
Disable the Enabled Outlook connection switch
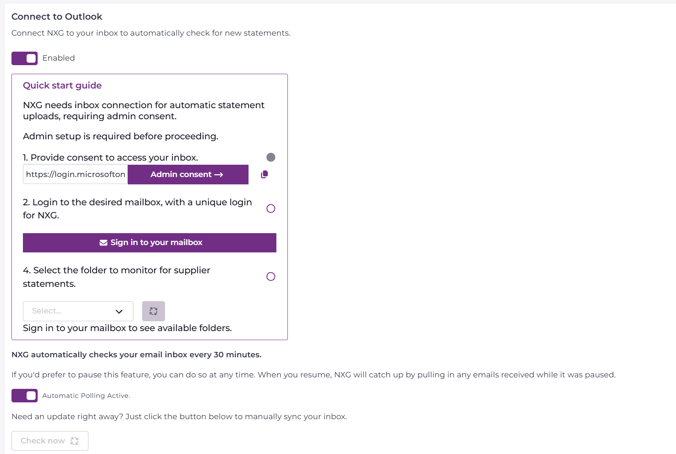[25, 58]
